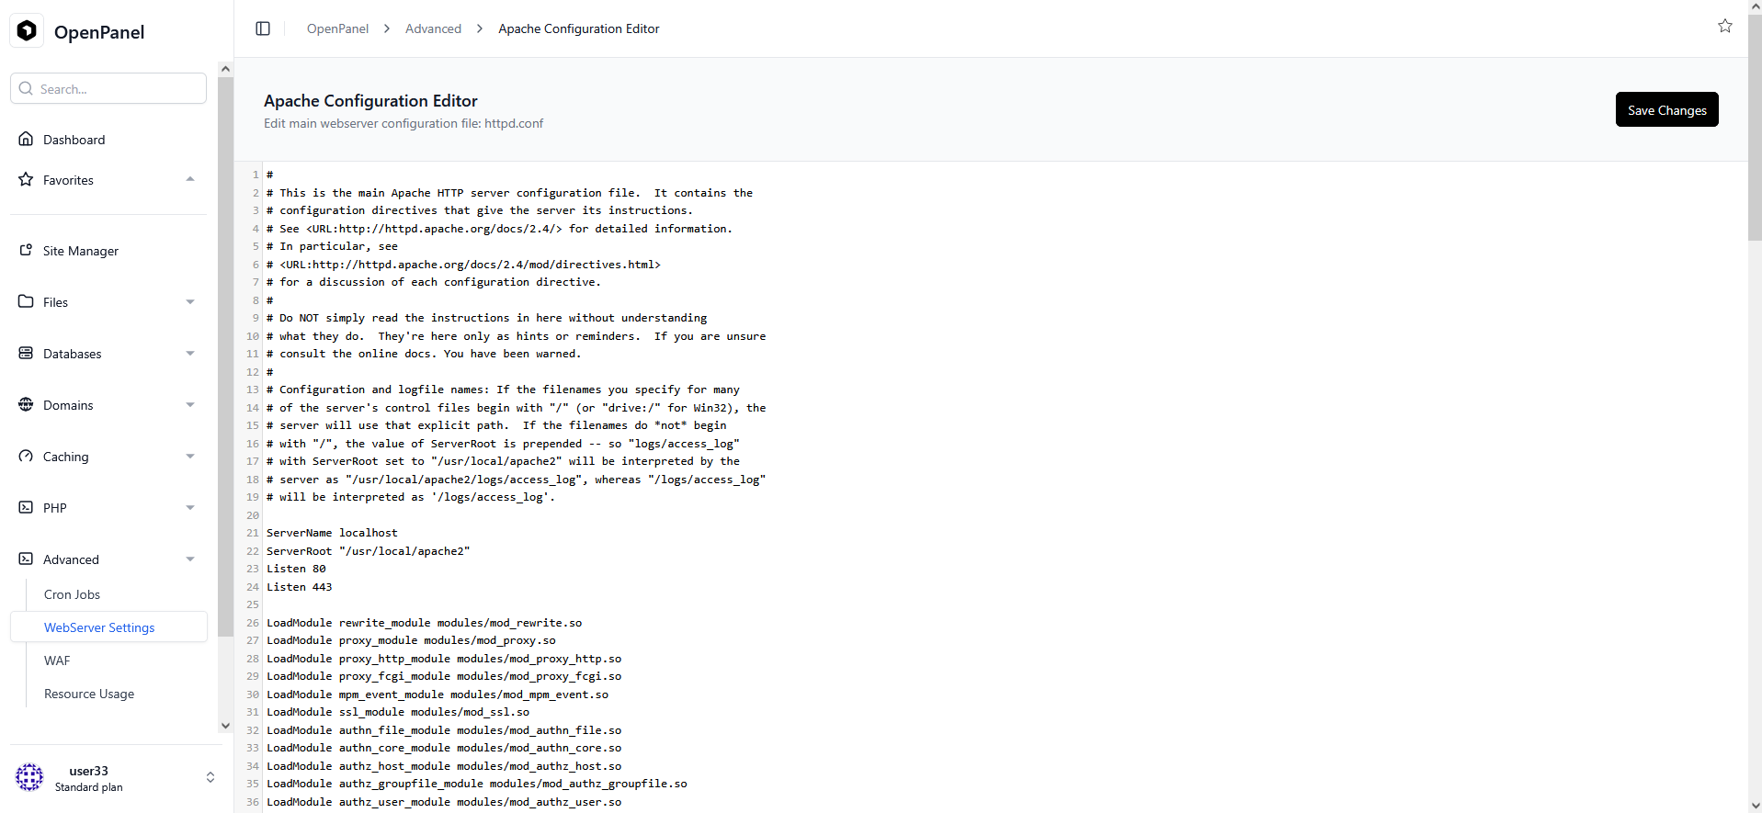Click the proxy_http_module LoadModule line
Screen dimensions: 1762x813
pyautogui.click(x=444, y=659)
